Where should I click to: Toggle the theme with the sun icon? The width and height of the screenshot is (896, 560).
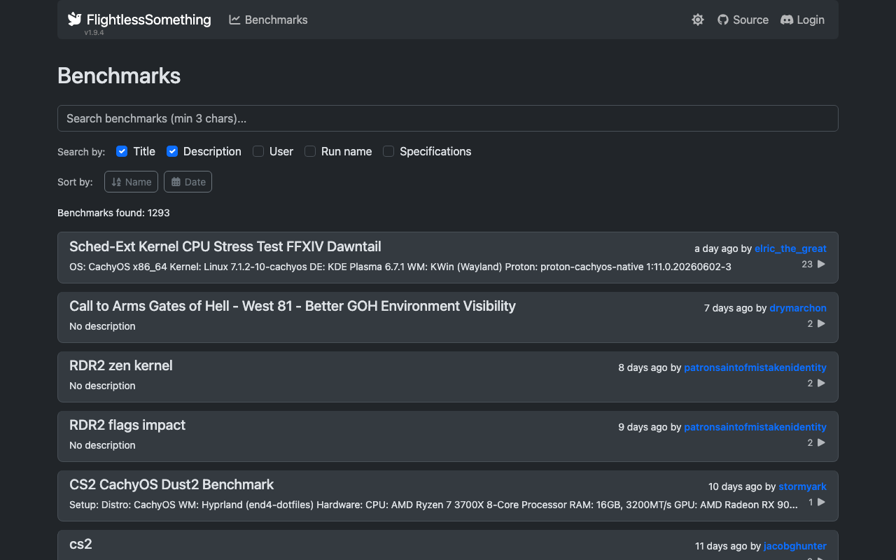click(x=698, y=20)
